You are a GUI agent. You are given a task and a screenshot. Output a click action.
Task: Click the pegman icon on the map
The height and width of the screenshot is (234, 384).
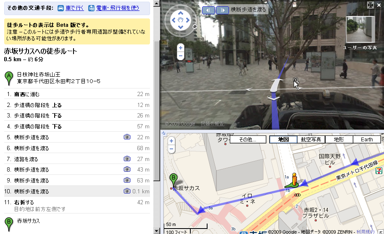point(294,180)
